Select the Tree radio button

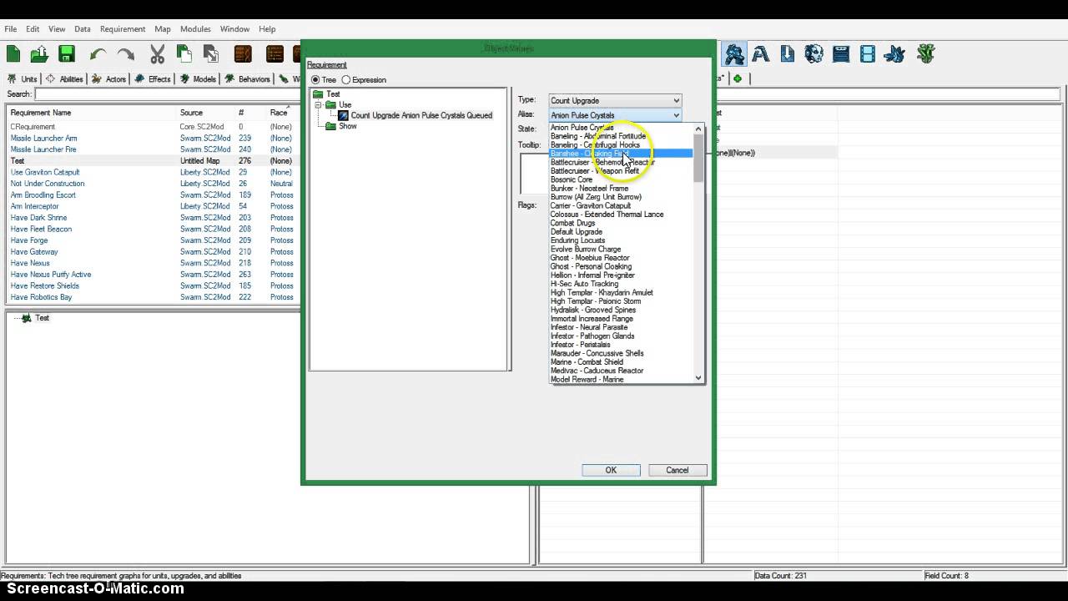315,80
